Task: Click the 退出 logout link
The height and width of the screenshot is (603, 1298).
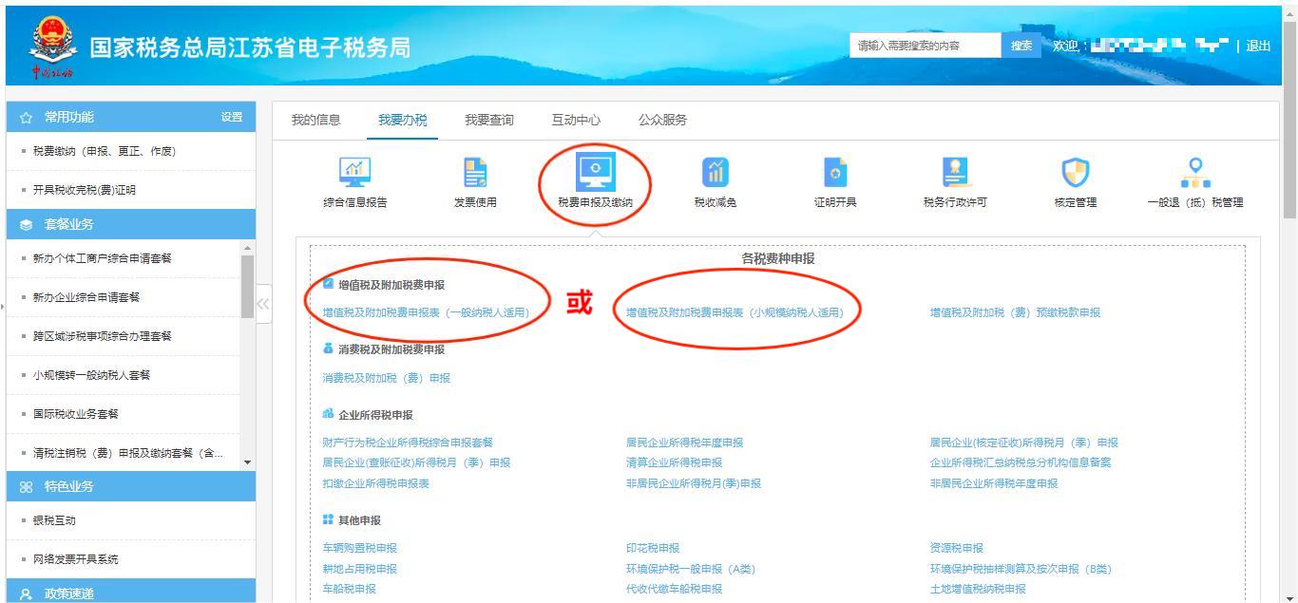Action: [x=1258, y=46]
